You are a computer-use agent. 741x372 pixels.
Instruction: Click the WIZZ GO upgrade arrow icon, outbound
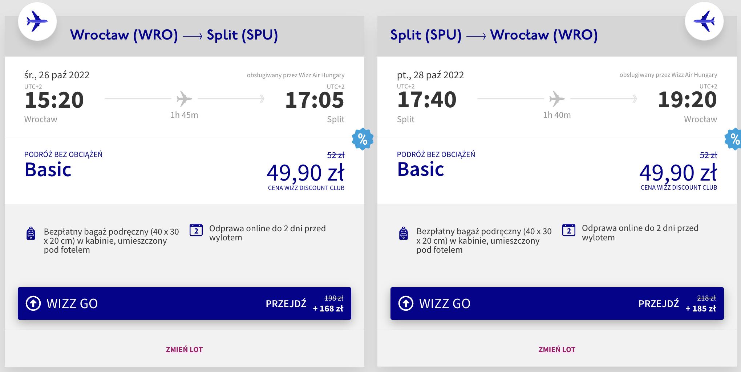pos(33,303)
